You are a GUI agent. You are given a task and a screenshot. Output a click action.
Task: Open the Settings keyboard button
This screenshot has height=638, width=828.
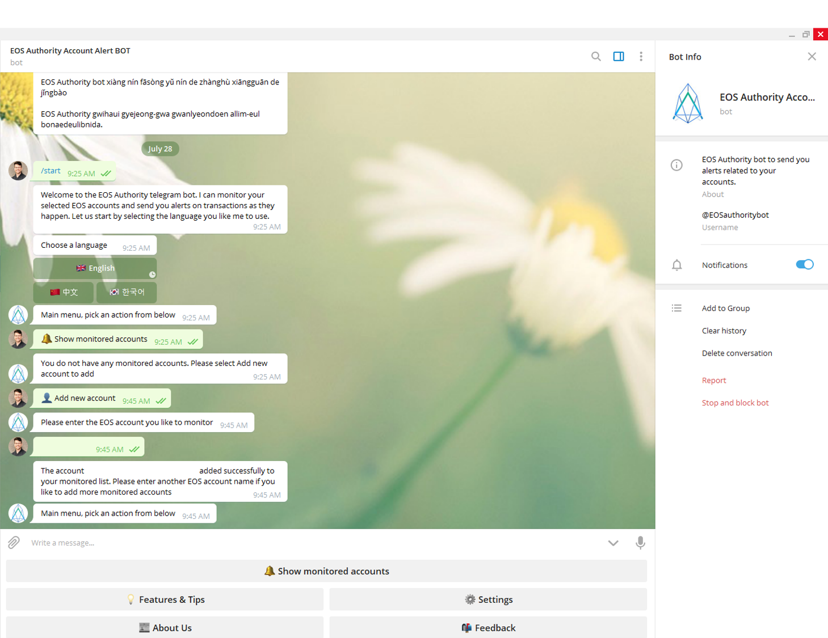point(488,599)
